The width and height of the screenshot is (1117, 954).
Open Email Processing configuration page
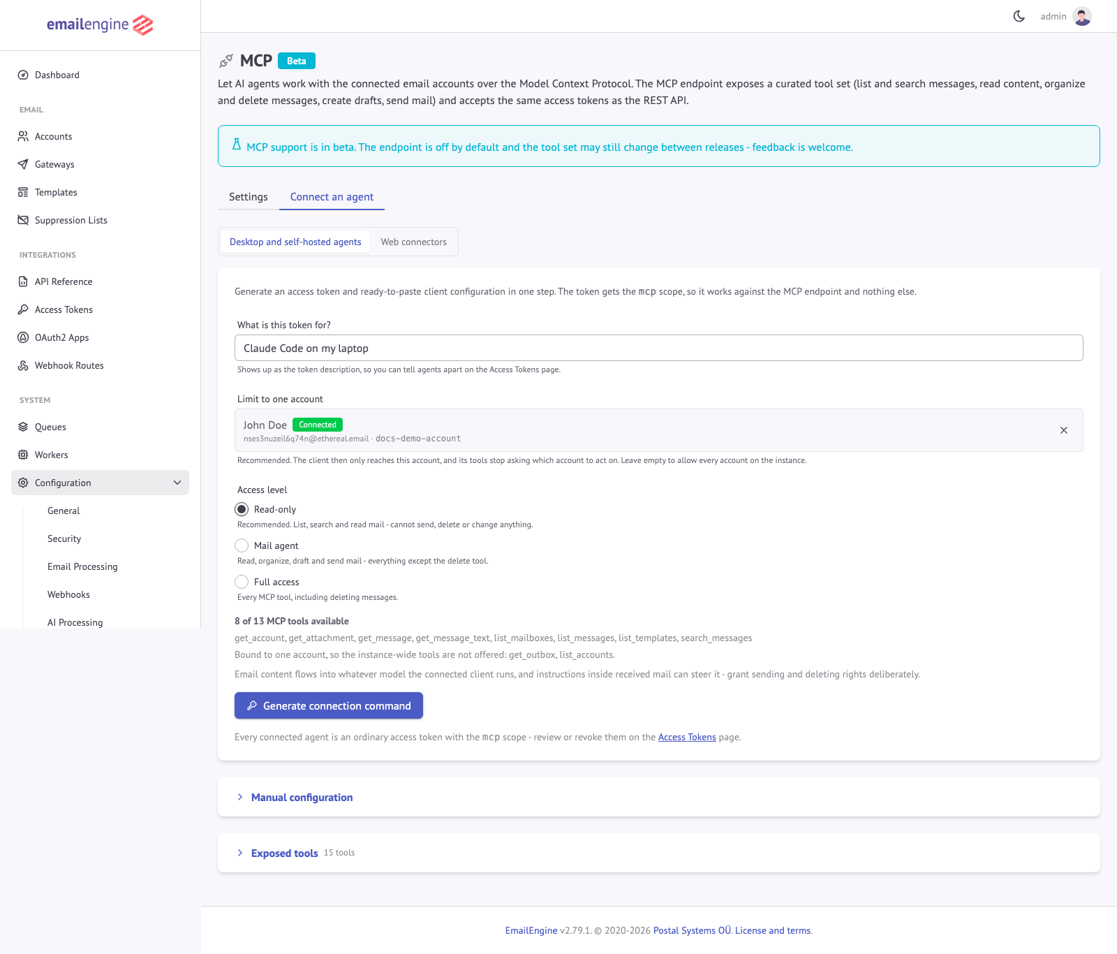(x=82, y=566)
